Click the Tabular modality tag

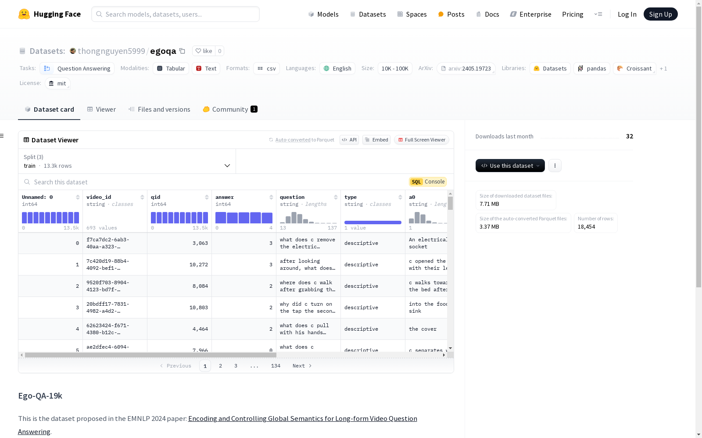171,68
